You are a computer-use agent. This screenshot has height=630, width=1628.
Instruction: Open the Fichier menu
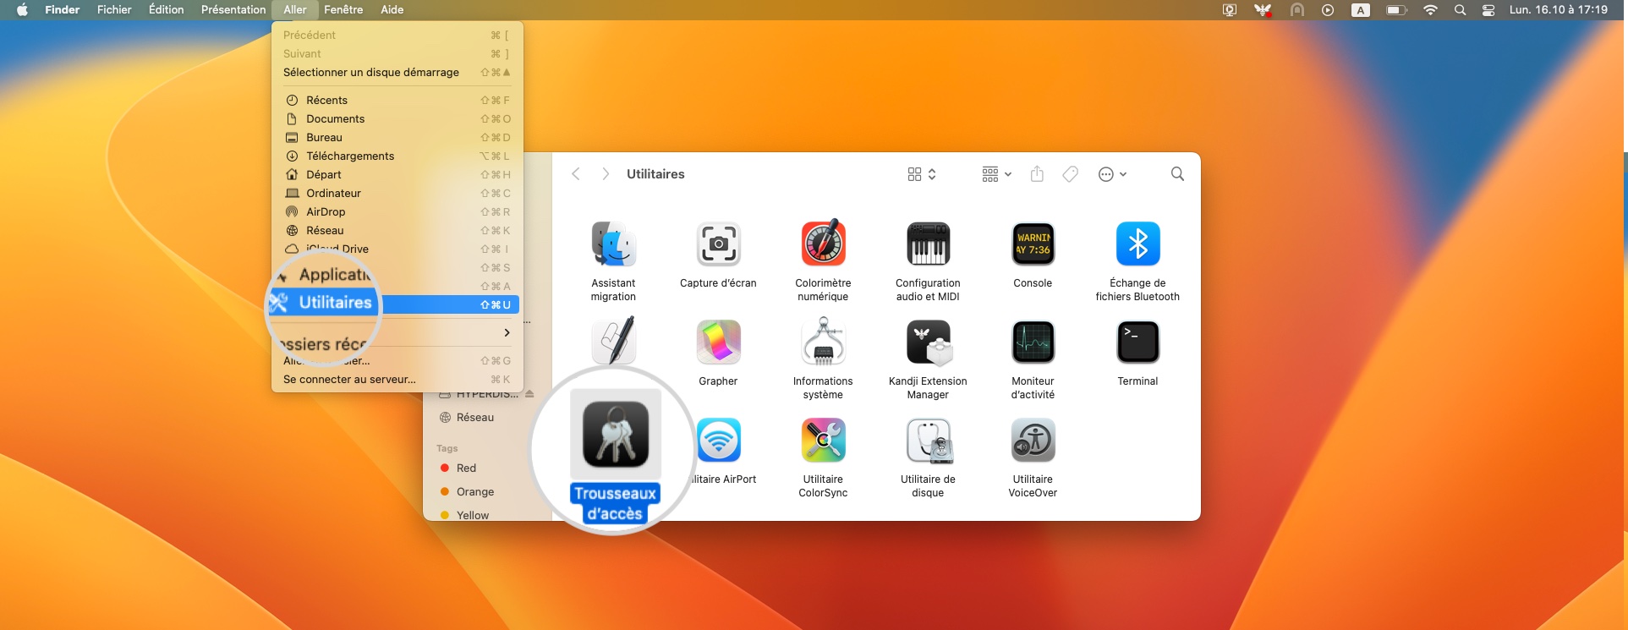pos(114,10)
